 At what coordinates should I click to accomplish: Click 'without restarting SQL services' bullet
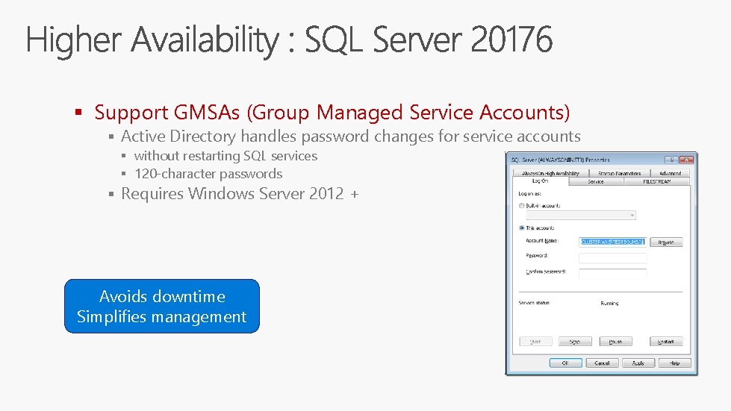(x=225, y=155)
